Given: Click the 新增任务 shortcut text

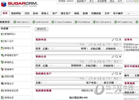Looking at the screenshot, I should [9, 98].
